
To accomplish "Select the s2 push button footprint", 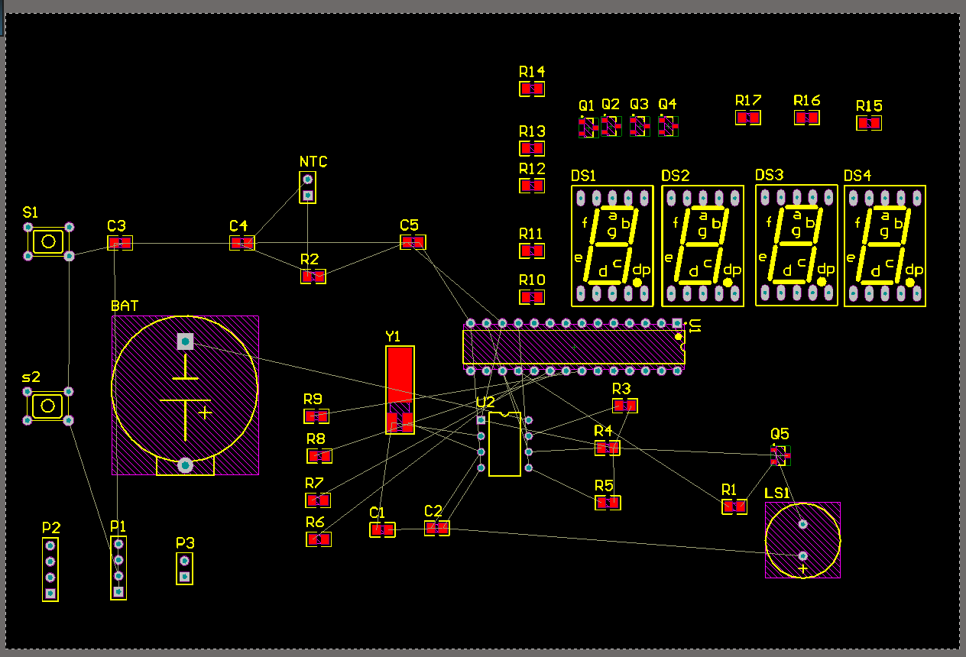I will pyautogui.click(x=47, y=405).
